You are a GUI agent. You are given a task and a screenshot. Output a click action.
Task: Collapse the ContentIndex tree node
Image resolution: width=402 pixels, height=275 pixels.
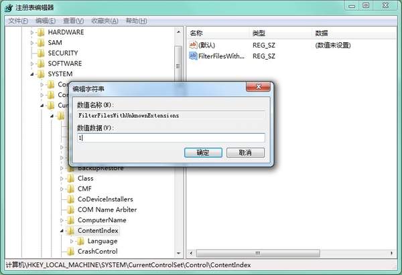coord(62,231)
